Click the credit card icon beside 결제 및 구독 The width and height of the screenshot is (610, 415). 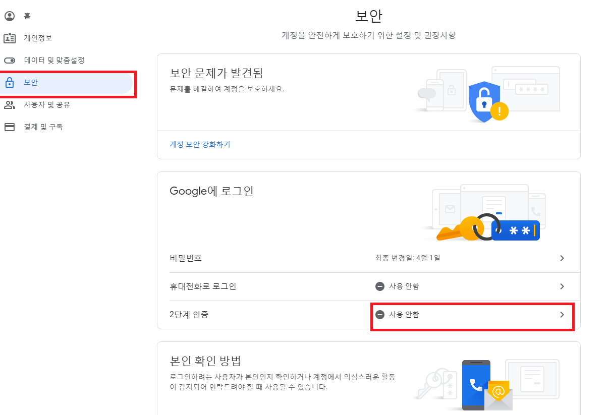pyautogui.click(x=11, y=127)
